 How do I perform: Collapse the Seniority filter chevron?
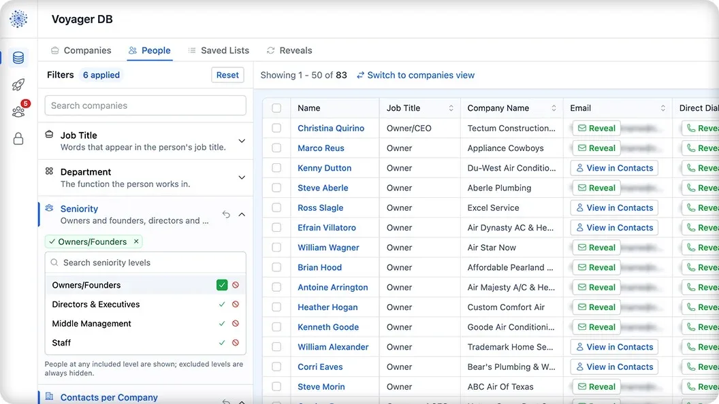coord(242,214)
